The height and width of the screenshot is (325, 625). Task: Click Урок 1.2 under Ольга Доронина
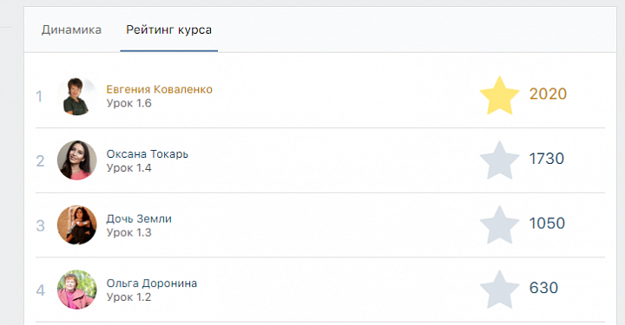tap(128, 297)
